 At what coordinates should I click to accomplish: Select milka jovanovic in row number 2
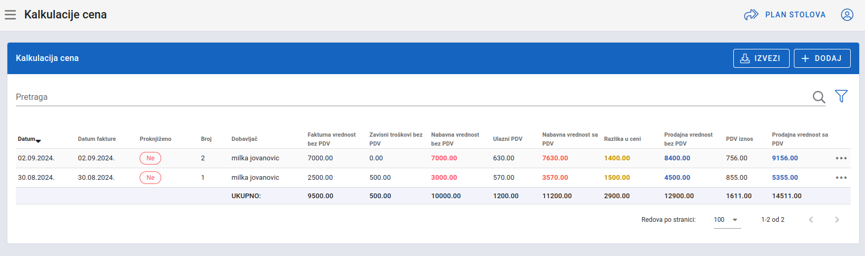click(x=255, y=158)
